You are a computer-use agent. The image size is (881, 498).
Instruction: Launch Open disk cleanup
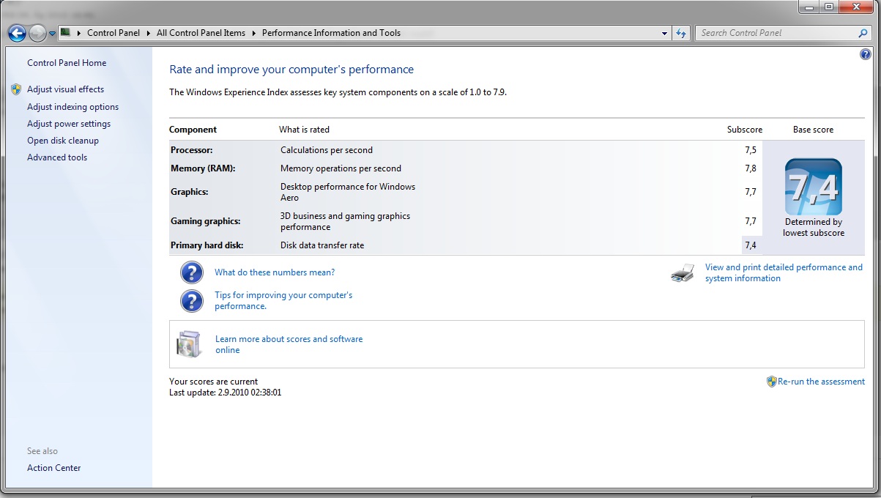pyautogui.click(x=63, y=141)
